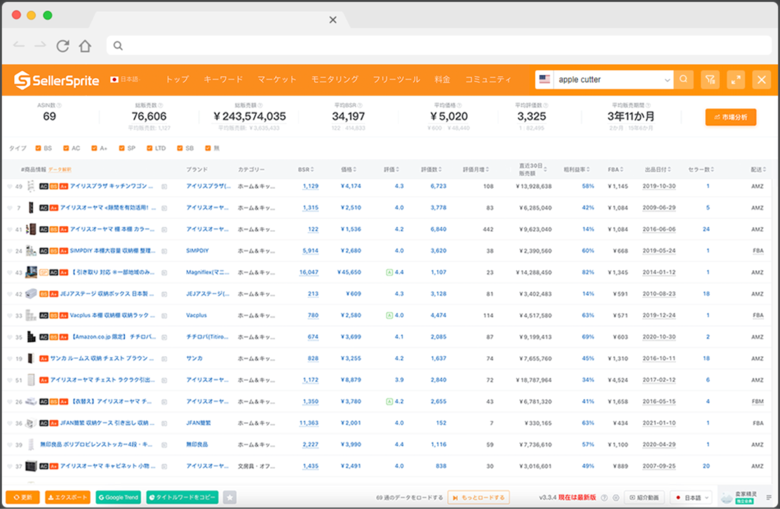Viewport: 780px width, 509px height.
Task: Click the expand fullscreen icon
Action: point(736,79)
